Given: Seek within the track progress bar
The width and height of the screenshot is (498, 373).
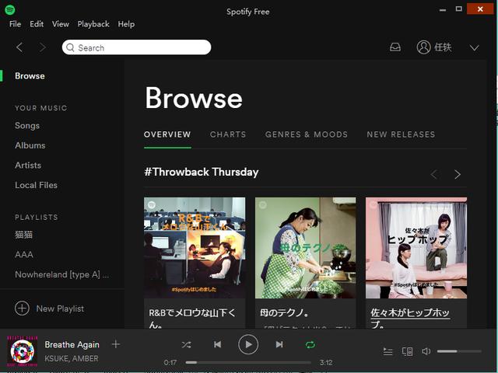Looking at the screenshot, I should pos(248,362).
